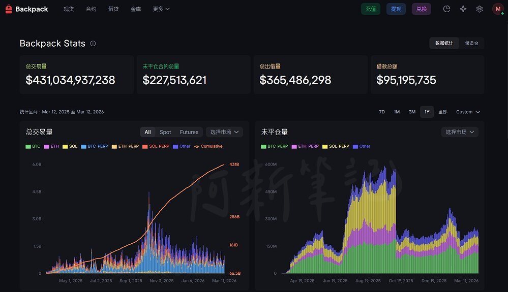This screenshot has width=508, height=292.
Task: Expand the 更多 more dropdown
Action: pyautogui.click(x=161, y=9)
